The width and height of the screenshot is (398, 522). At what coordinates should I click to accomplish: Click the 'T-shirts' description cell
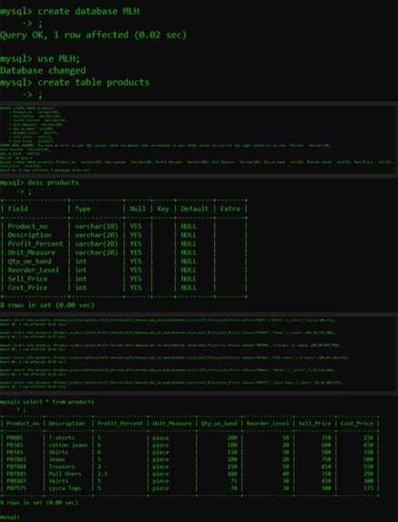click(x=62, y=438)
